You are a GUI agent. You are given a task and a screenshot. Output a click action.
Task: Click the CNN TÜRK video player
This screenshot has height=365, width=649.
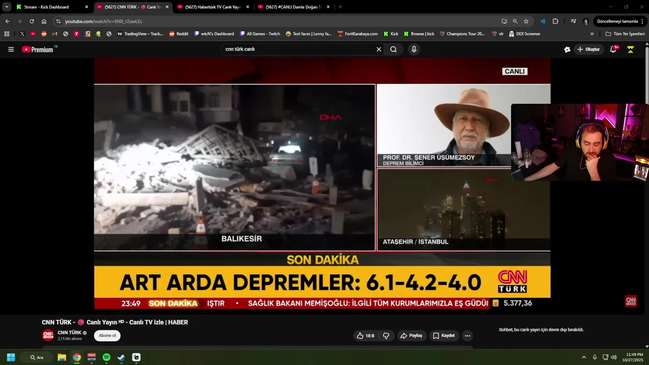(322, 184)
